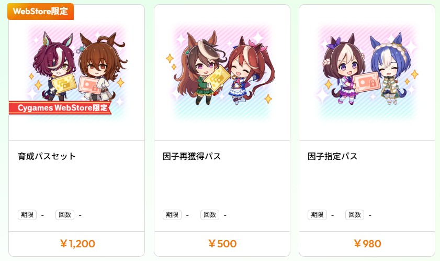The height and width of the screenshot is (261, 440).
Task: Click the 回数 tag on 因子指定パス
Action: coord(355,215)
